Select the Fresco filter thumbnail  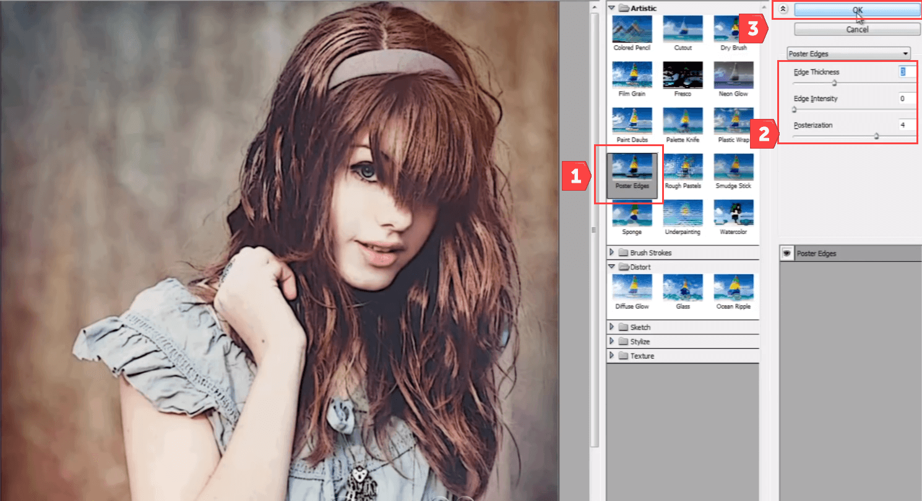click(683, 75)
